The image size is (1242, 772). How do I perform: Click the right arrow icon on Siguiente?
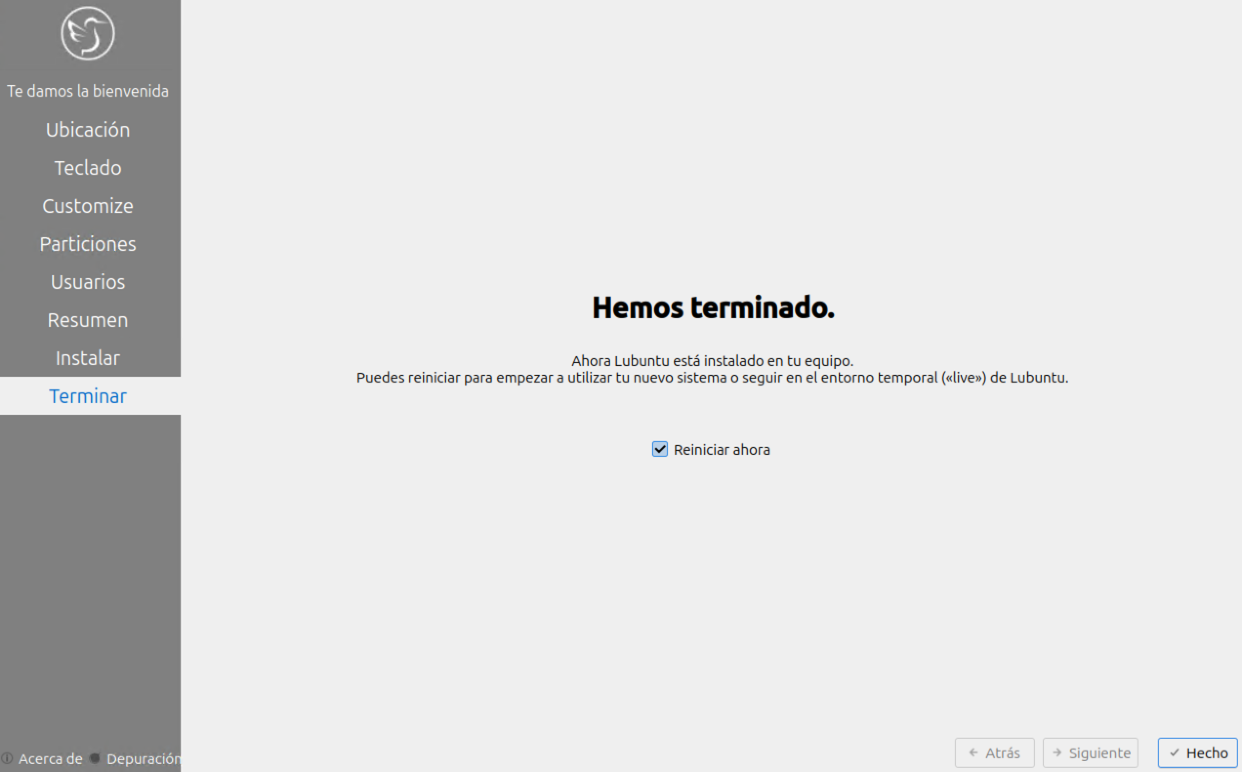(1057, 752)
